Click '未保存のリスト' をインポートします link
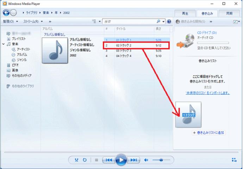 click(x=208, y=93)
